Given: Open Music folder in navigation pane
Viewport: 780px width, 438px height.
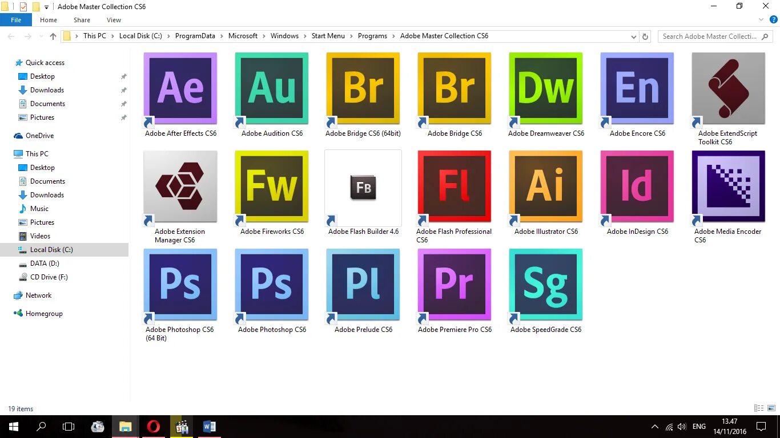Looking at the screenshot, I should (x=39, y=209).
